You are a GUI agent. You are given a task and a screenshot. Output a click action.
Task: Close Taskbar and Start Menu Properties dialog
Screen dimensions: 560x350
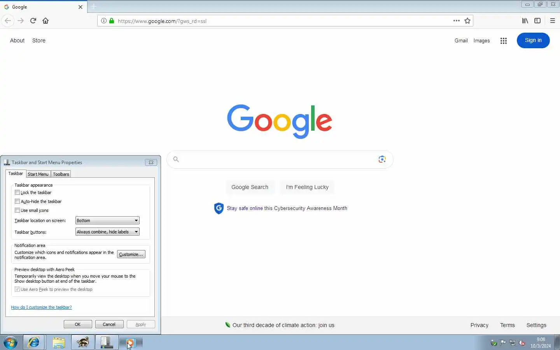click(x=151, y=162)
